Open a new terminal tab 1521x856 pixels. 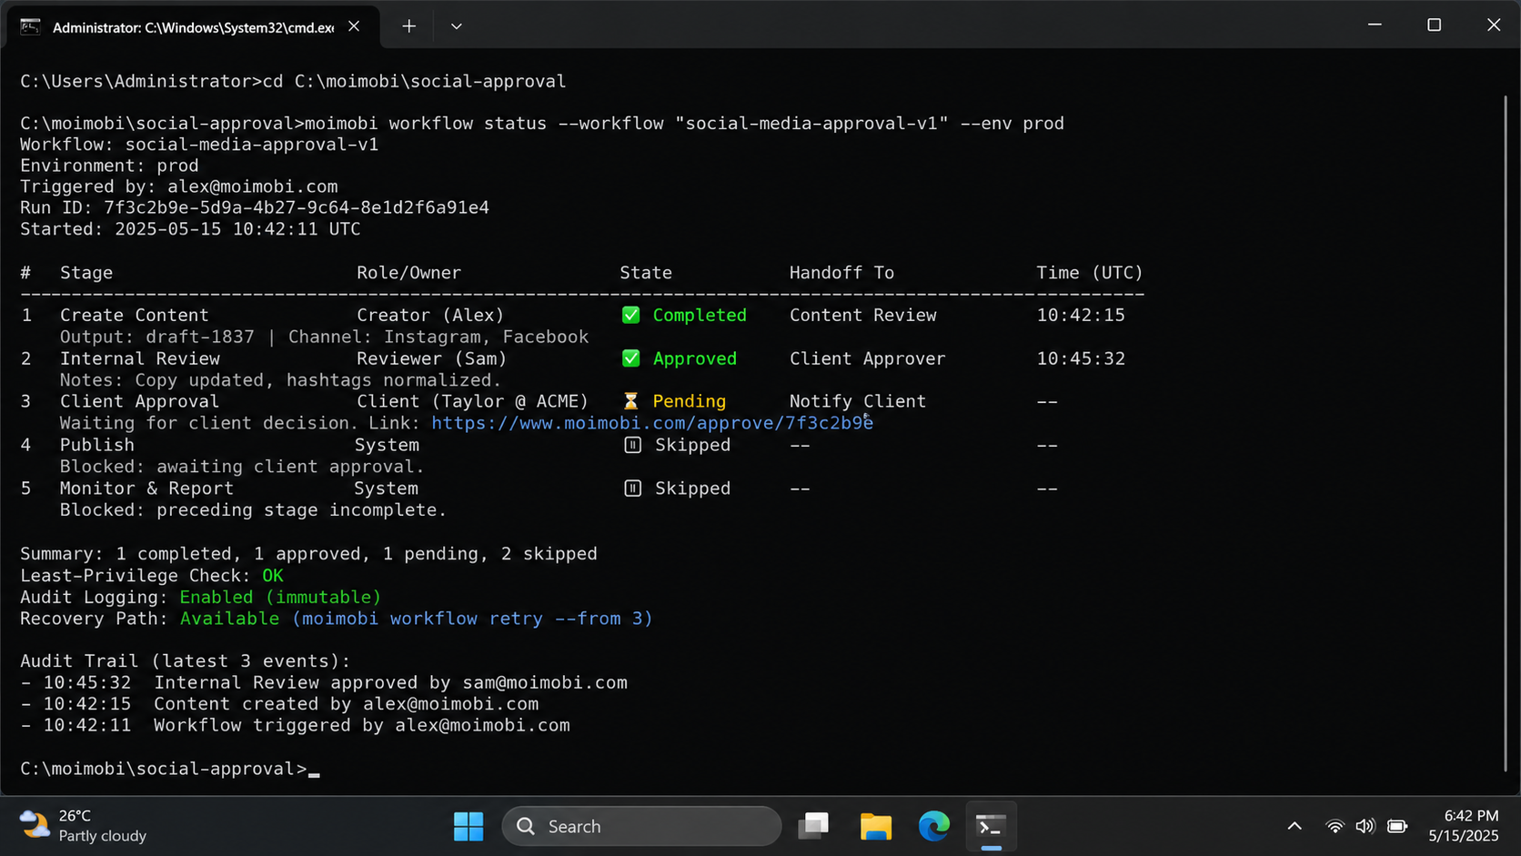click(x=409, y=26)
